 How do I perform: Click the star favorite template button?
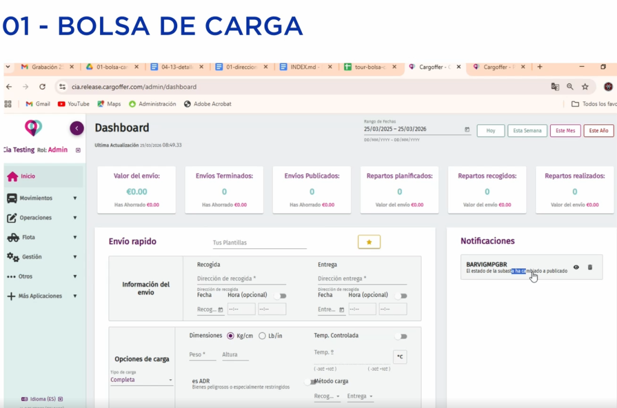(x=369, y=242)
